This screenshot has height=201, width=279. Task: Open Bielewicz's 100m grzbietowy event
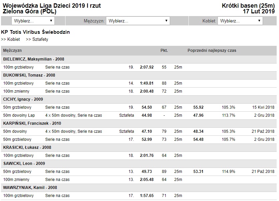click(x=18, y=67)
